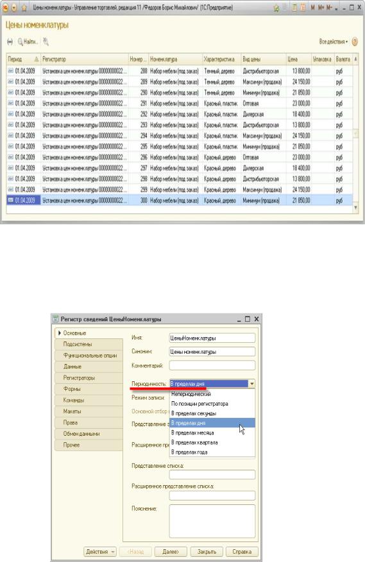Choose Непериодический from the list
The width and height of the screenshot is (365, 562).
(x=212, y=394)
